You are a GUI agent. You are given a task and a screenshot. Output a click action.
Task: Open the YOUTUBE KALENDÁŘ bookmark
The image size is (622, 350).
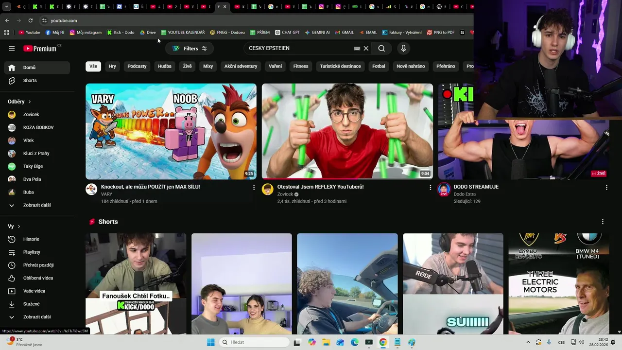183,33
